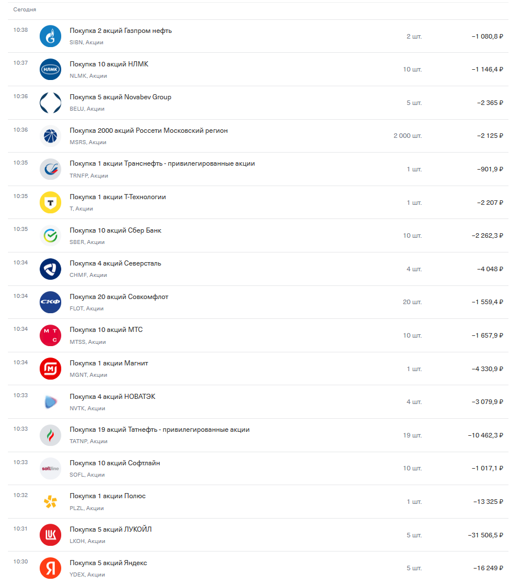Click the green Sber Bank checkmark logo

coord(50,235)
